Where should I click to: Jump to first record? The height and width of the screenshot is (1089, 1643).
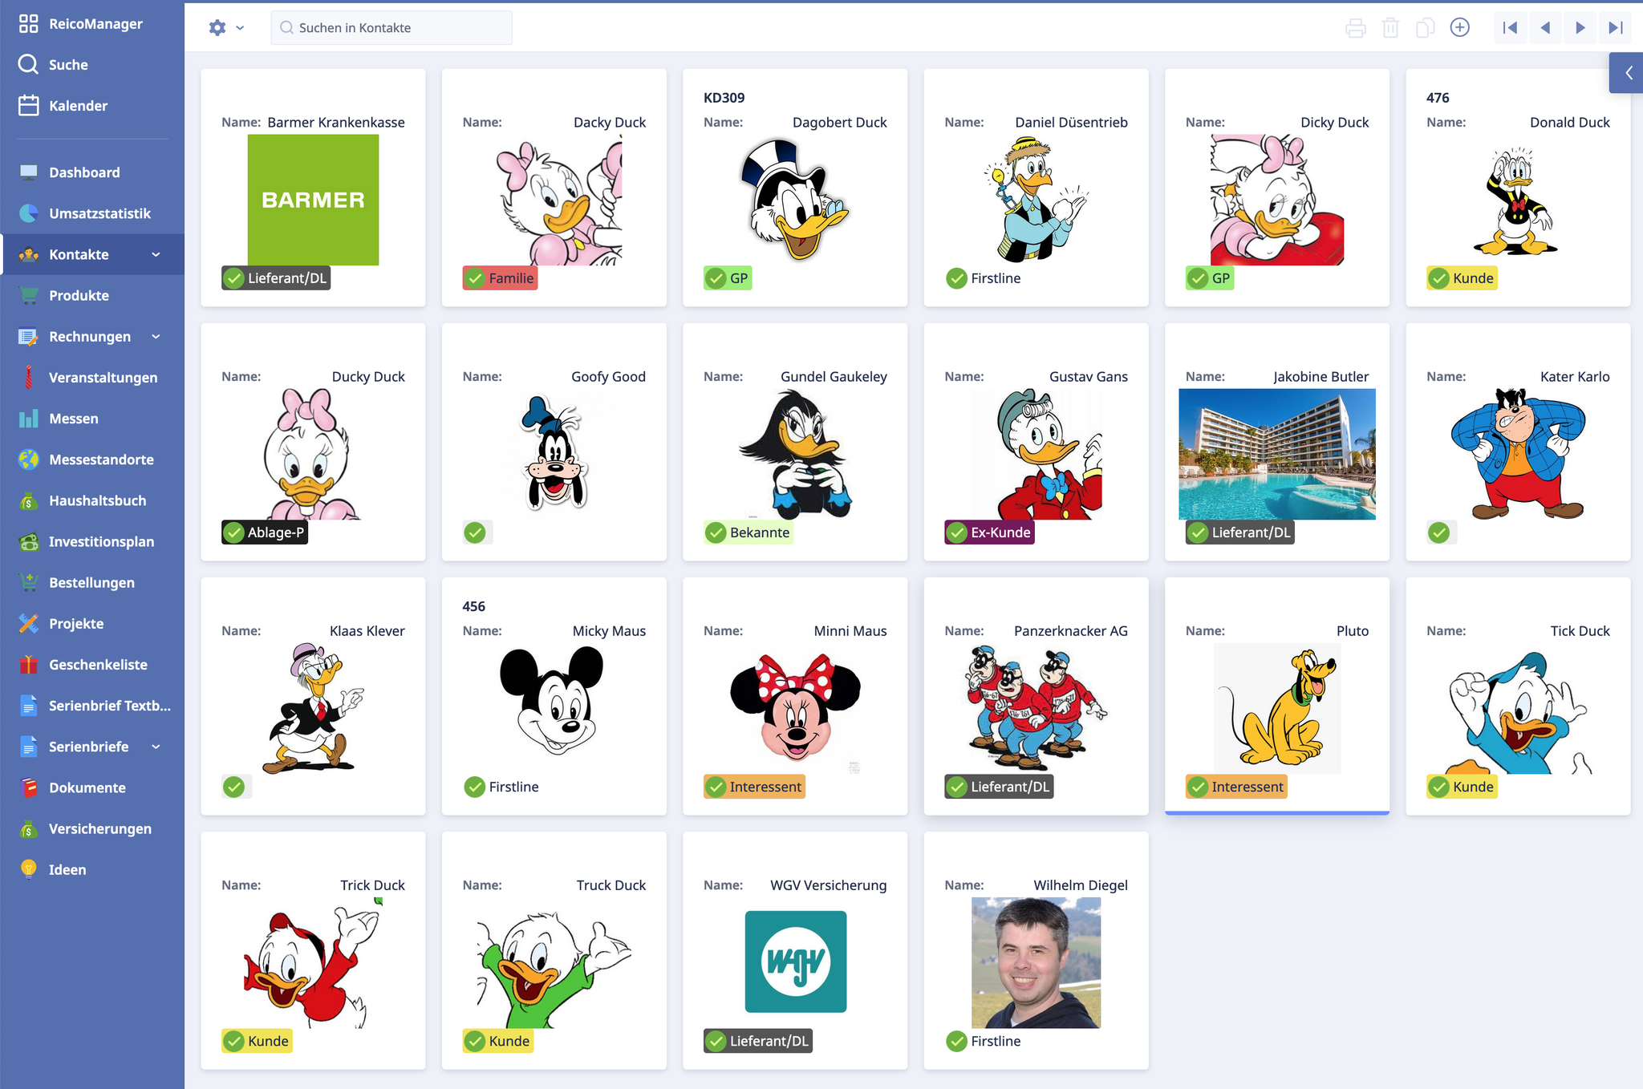tap(1510, 28)
